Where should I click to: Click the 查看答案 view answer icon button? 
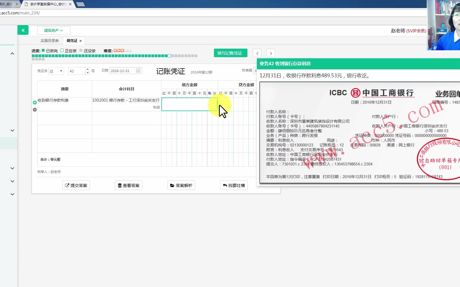128,185
